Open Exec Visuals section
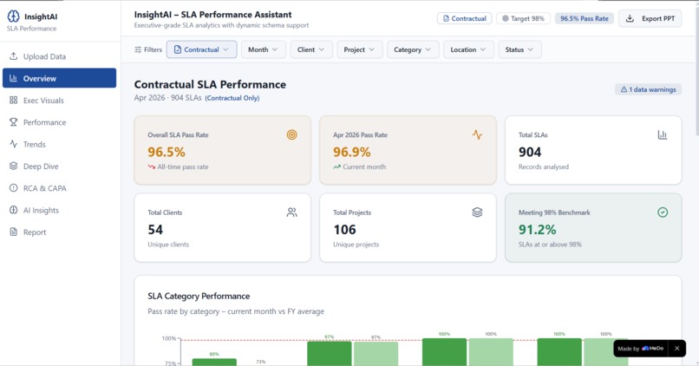Viewport: 699px width, 366px height. click(x=59, y=100)
